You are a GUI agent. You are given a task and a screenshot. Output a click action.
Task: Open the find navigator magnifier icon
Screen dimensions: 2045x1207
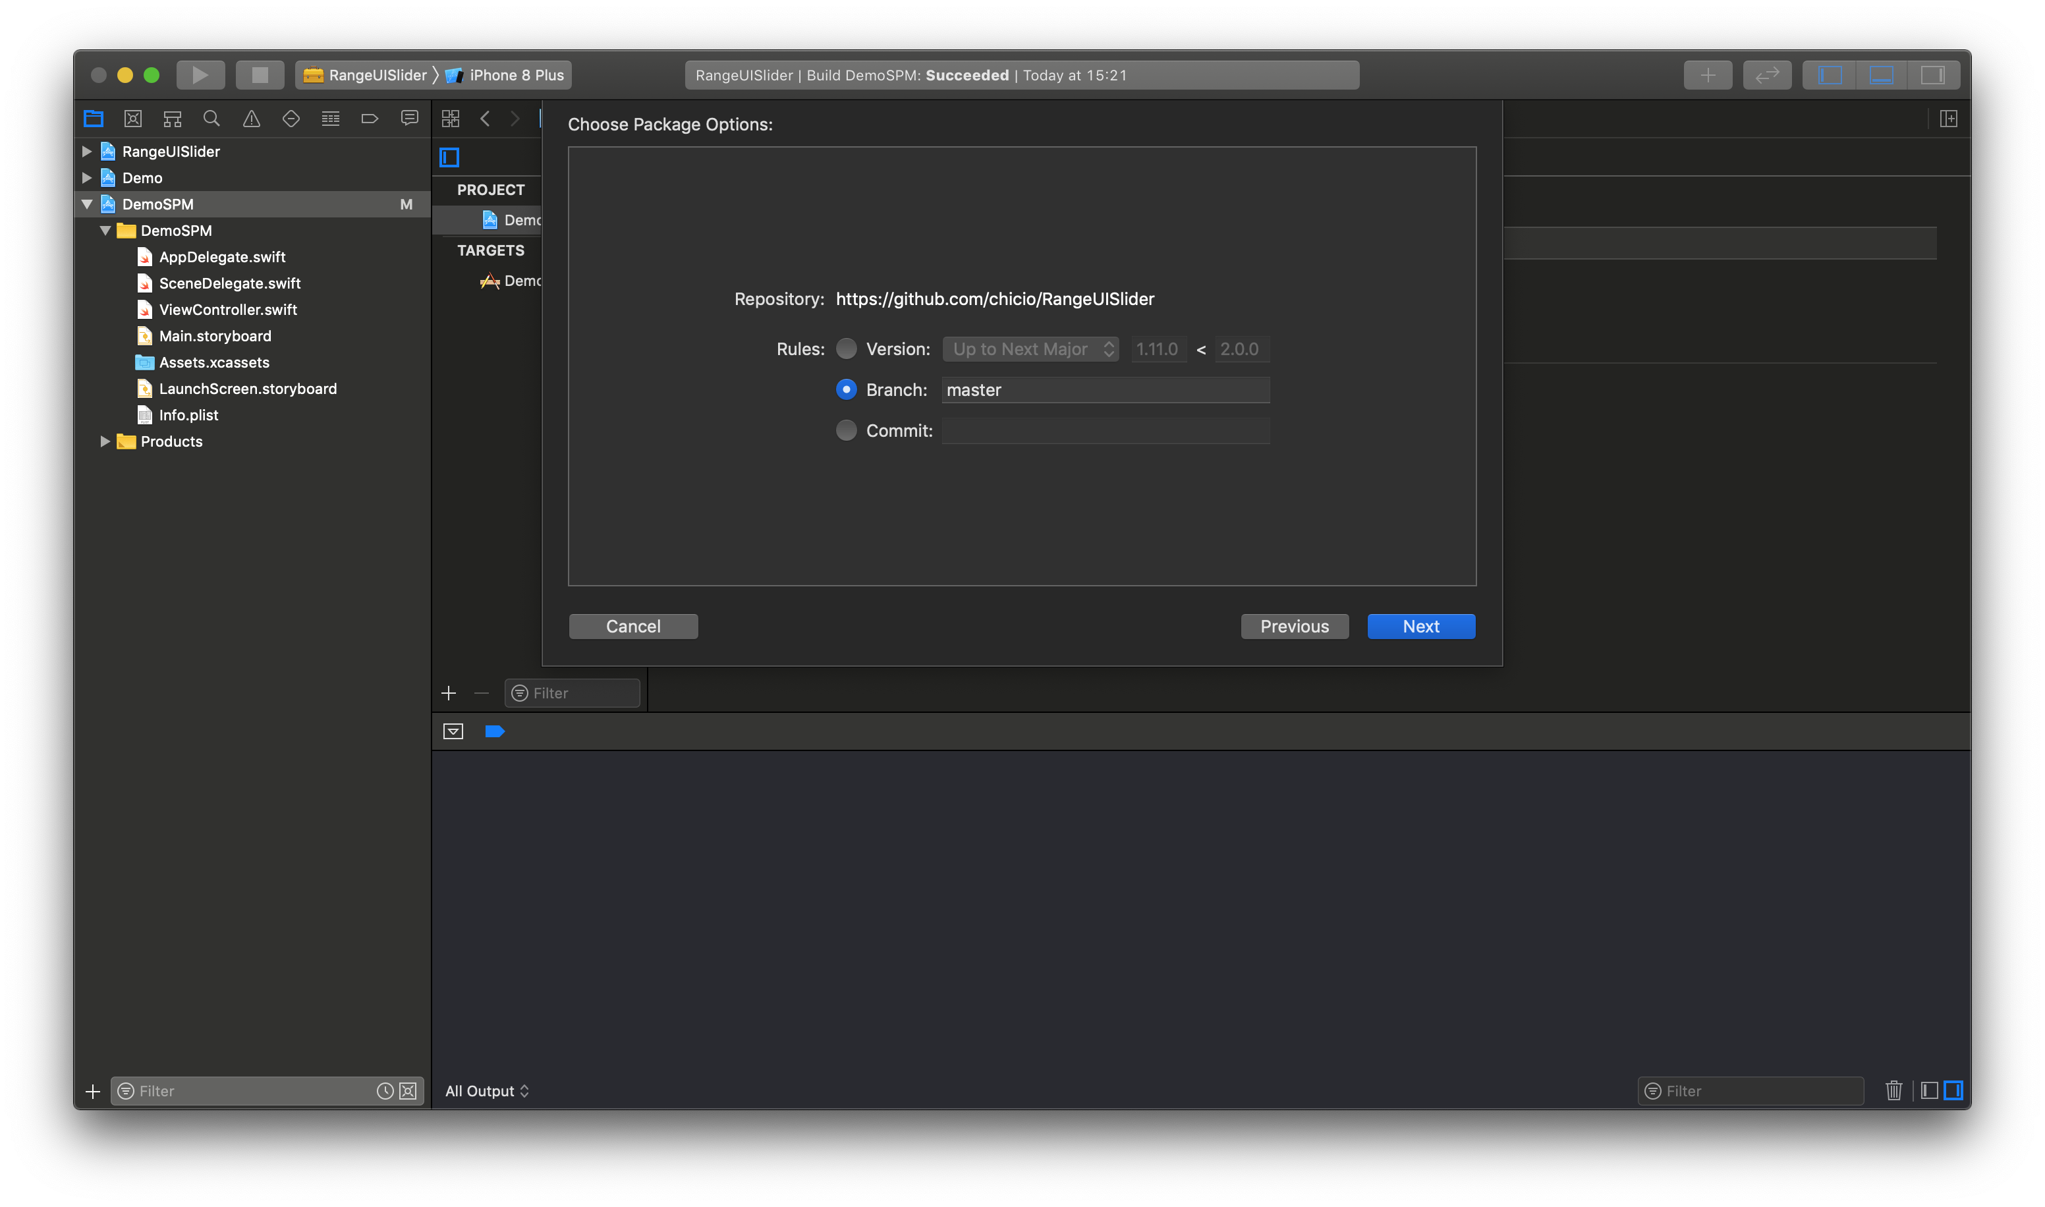(x=211, y=119)
